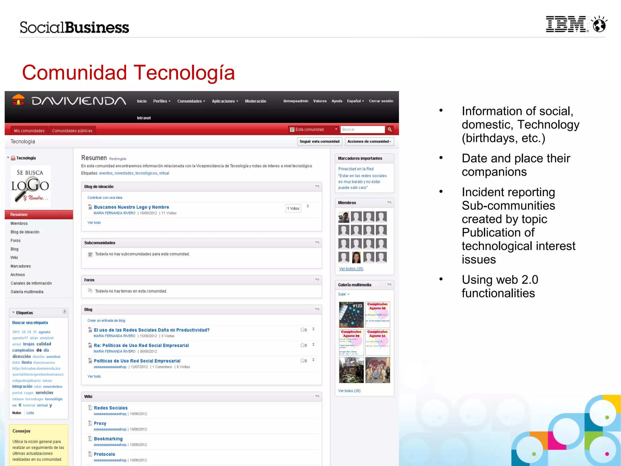Open Crear un entrada de blog link
The width and height of the screenshot is (621, 466).
tap(106, 320)
